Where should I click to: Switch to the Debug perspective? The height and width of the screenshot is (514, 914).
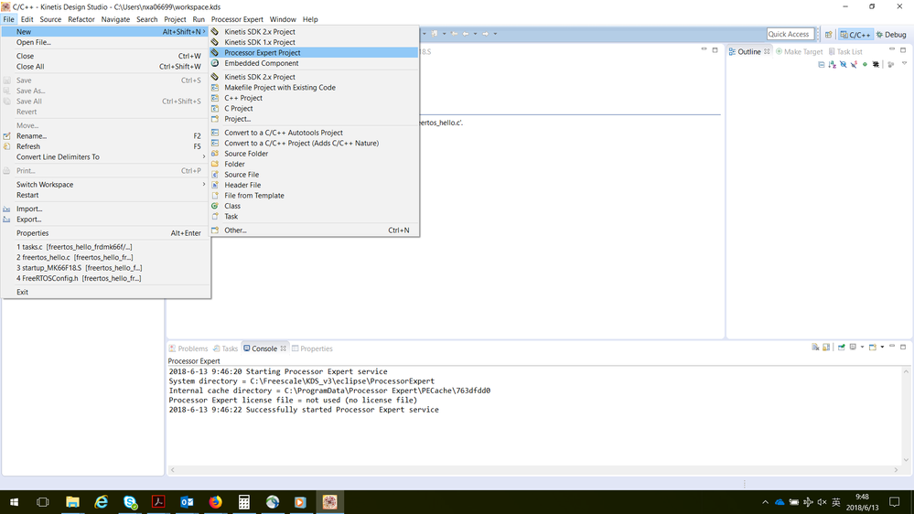tap(891, 35)
